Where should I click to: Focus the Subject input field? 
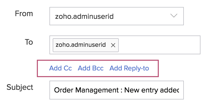[x=117, y=90]
